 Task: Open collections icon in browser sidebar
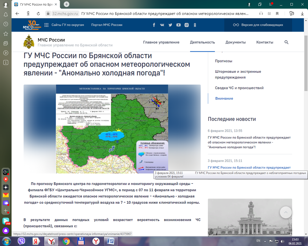click(6, 43)
